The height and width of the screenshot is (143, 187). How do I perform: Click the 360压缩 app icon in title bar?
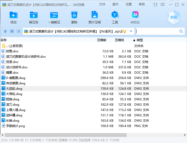(4, 5)
